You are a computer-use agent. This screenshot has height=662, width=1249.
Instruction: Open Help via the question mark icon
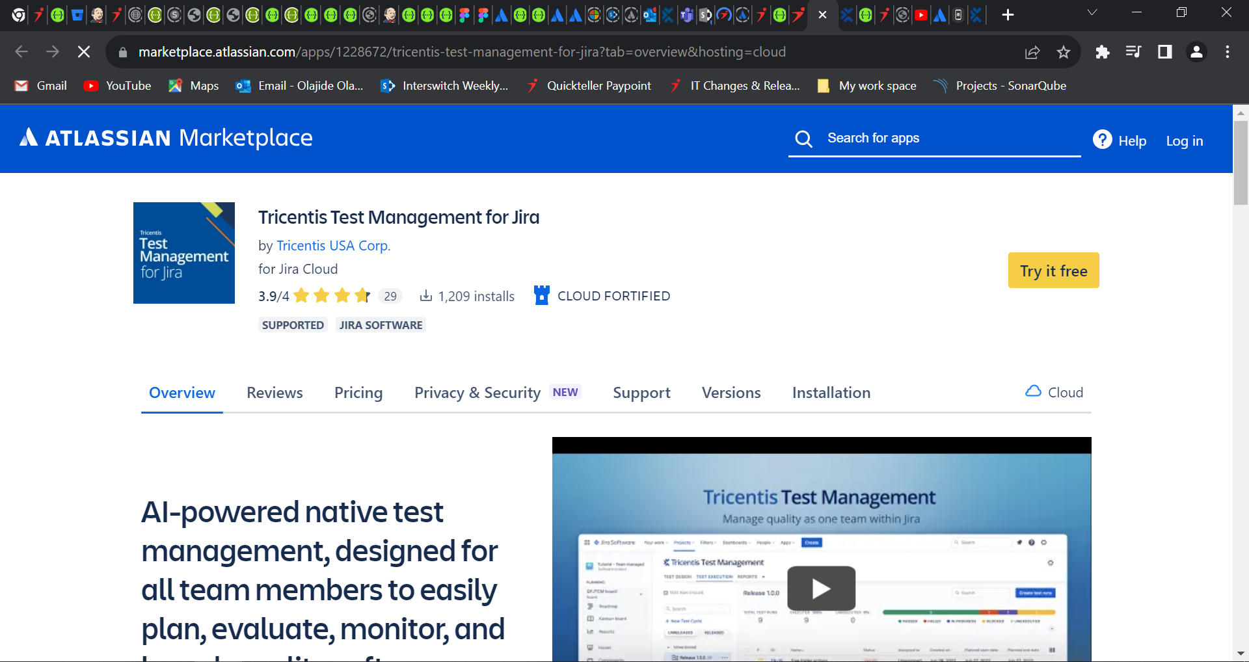tap(1102, 140)
